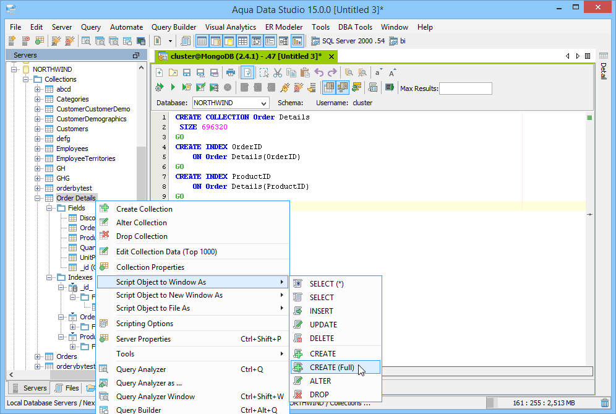This screenshot has width=616, height=414.
Task: Click the Register Server icon in main toolbar
Action: [x=12, y=40]
